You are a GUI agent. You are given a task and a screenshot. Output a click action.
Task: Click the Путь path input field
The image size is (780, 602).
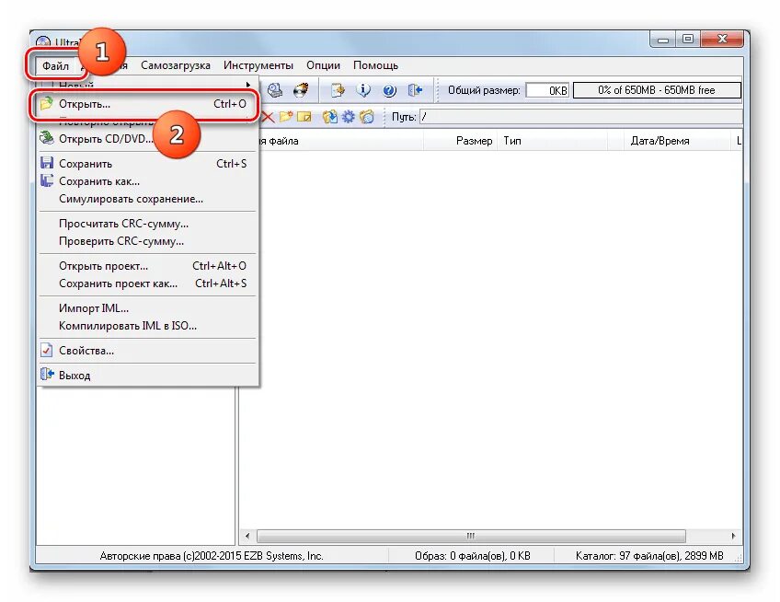(x=581, y=117)
